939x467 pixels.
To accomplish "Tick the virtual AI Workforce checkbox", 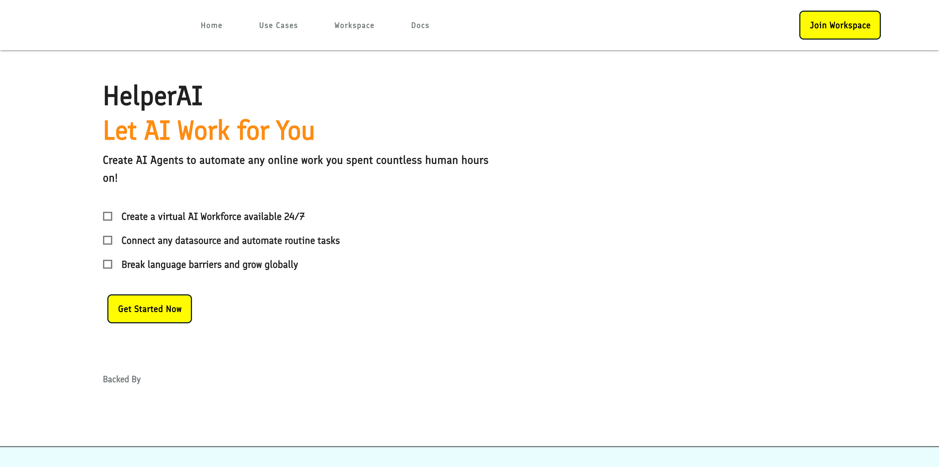I will (108, 216).
